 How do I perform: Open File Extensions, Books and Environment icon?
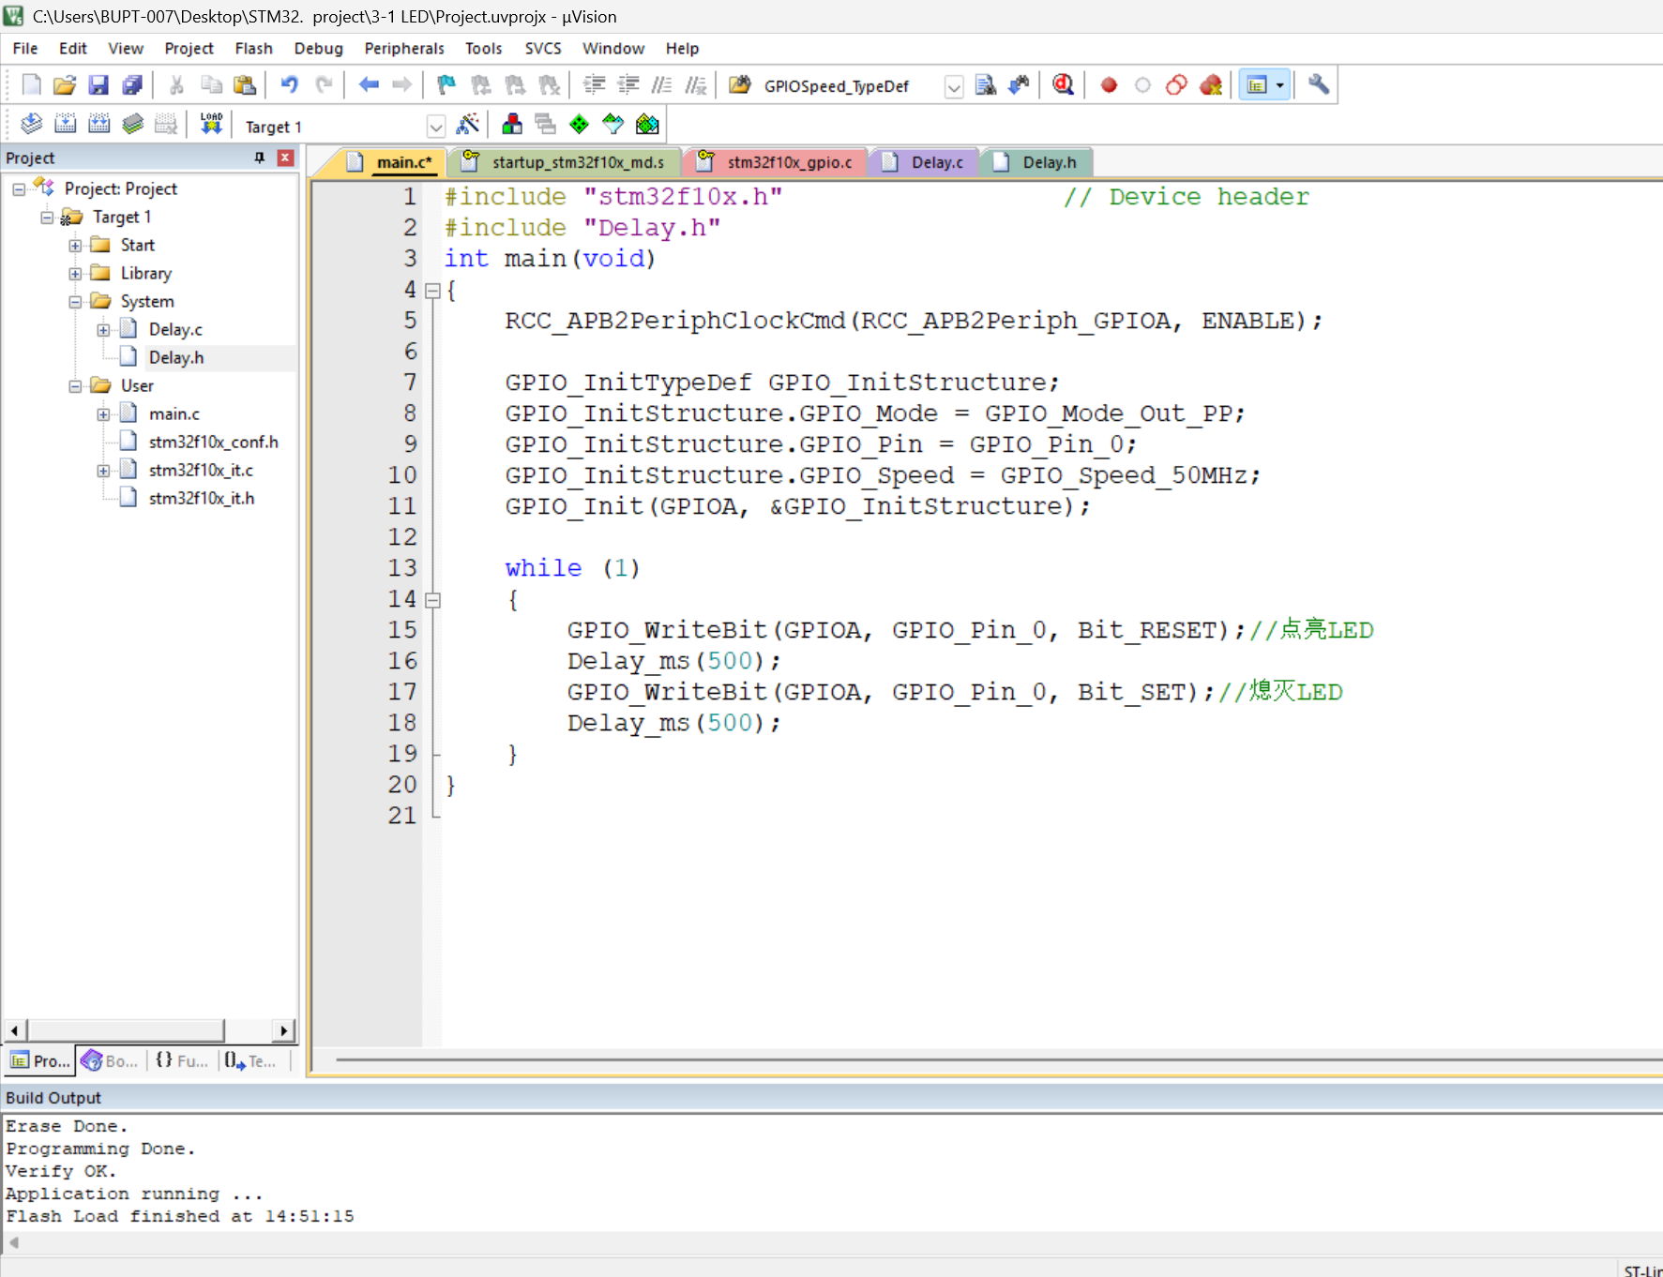[512, 124]
